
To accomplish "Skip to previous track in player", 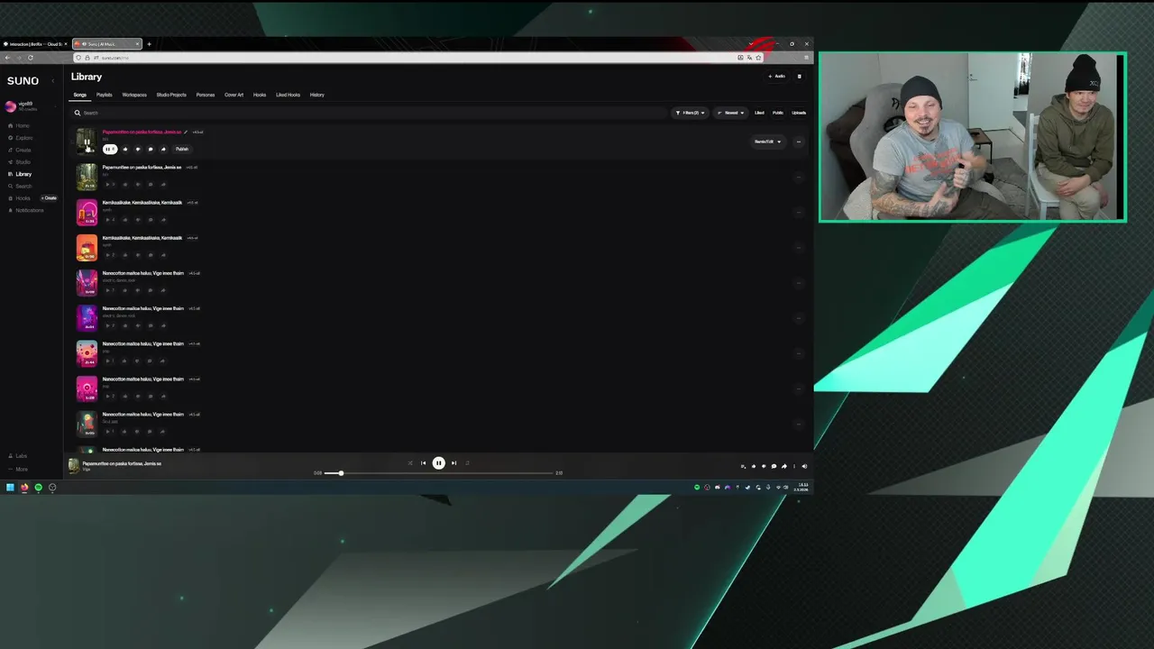I will (423, 463).
